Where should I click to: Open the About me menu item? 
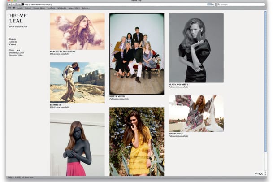[x=13, y=42]
